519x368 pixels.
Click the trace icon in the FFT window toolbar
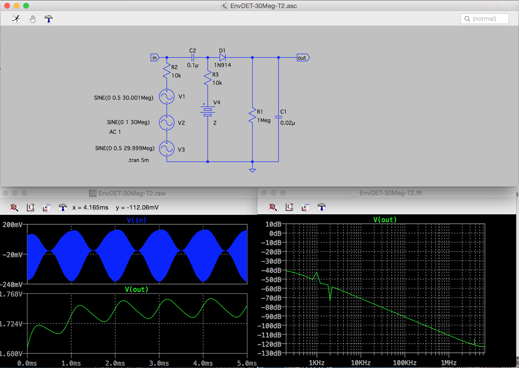[305, 207]
